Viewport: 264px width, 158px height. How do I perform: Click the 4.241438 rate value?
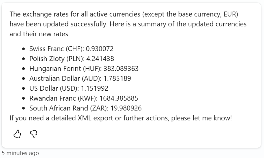click(x=100, y=59)
